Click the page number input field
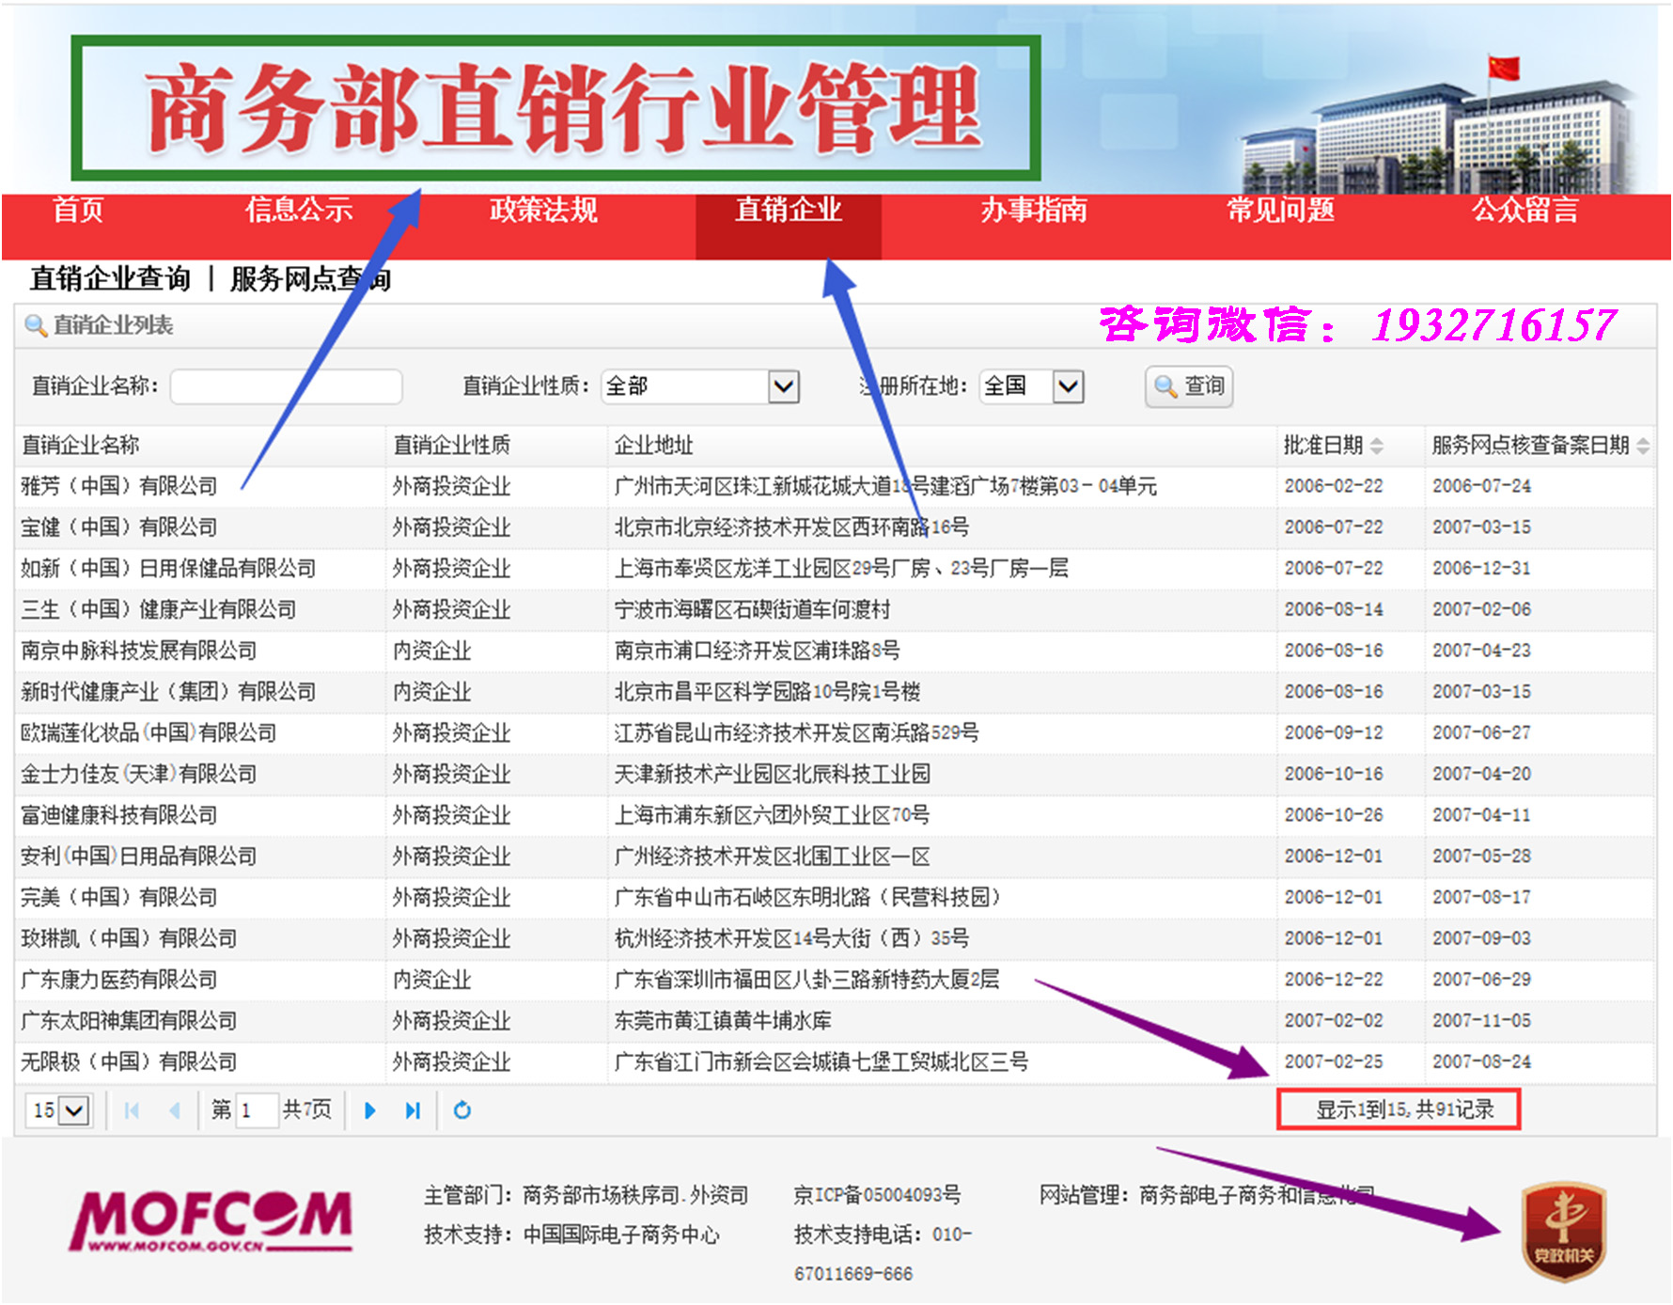The image size is (1673, 1305). [x=257, y=1110]
